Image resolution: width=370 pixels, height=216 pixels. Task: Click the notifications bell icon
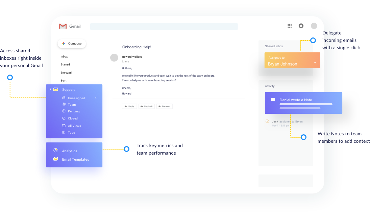[x=301, y=26]
